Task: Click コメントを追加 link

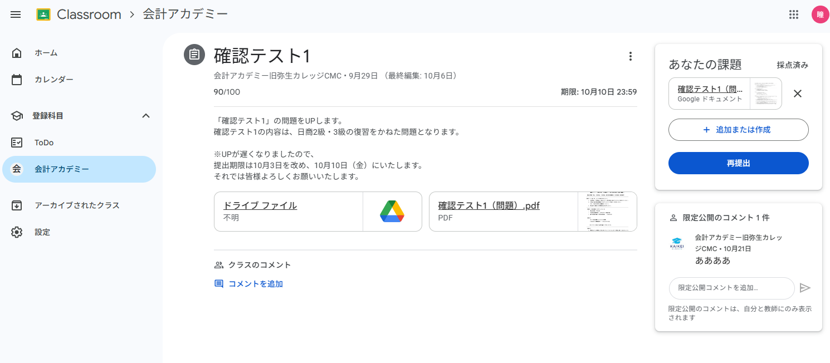Action: 255,284
